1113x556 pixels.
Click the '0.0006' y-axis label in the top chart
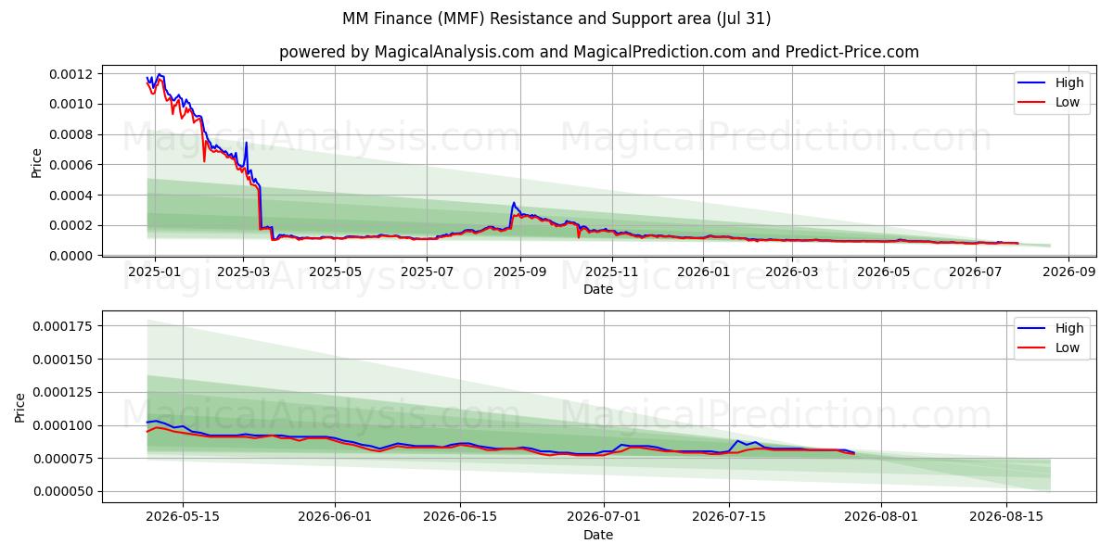(x=70, y=165)
